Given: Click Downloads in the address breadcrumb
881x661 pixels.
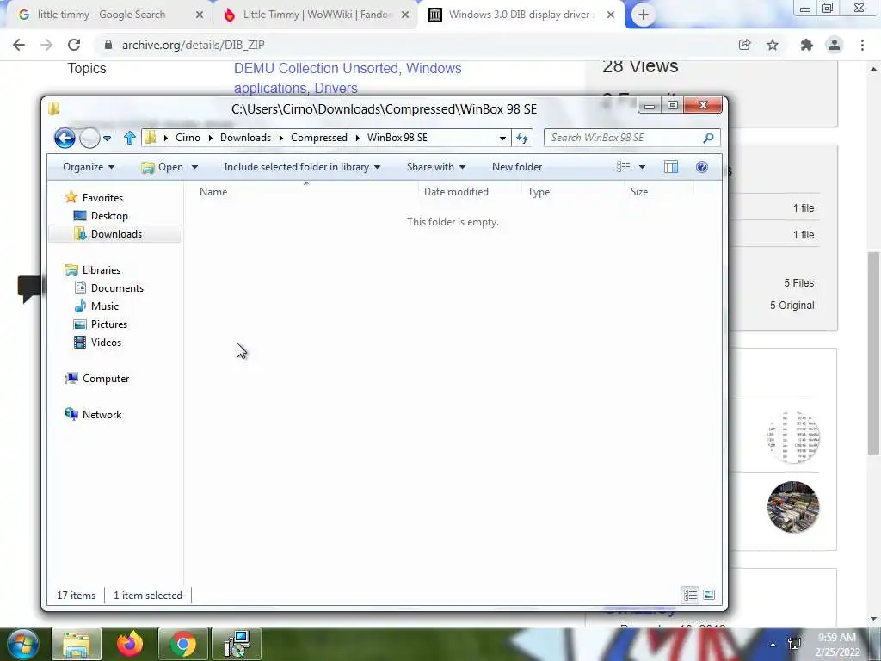Looking at the screenshot, I should [x=245, y=138].
